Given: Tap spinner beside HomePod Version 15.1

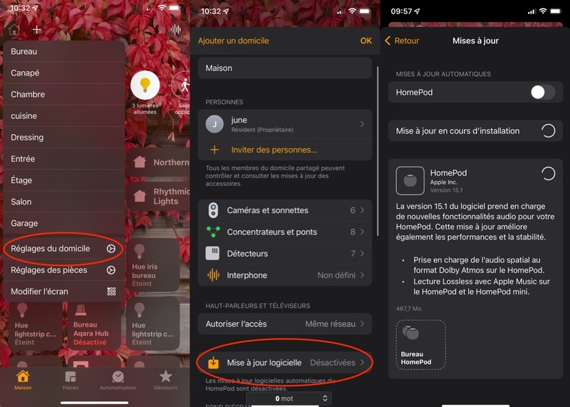Looking at the screenshot, I should [x=548, y=173].
